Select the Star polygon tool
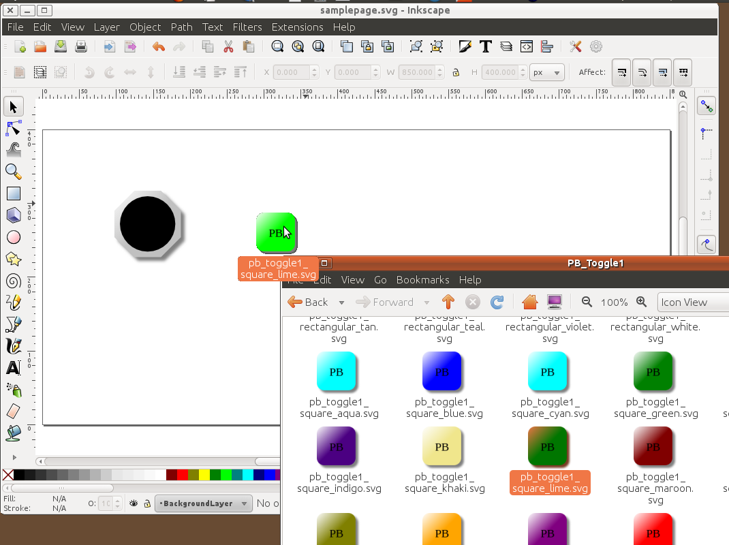The width and height of the screenshot is (729, 545). 13,259
